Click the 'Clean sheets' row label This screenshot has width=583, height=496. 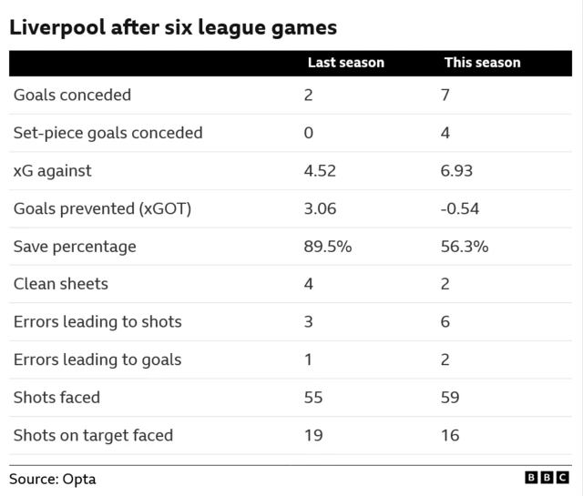60,284
